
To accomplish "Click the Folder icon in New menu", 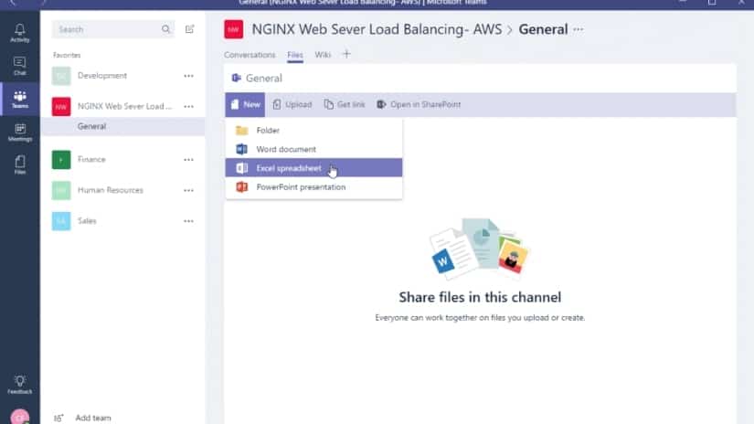I will click(x=242, y=131).
